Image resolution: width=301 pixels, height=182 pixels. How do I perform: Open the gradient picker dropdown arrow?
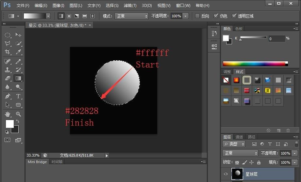pos(48,16)
